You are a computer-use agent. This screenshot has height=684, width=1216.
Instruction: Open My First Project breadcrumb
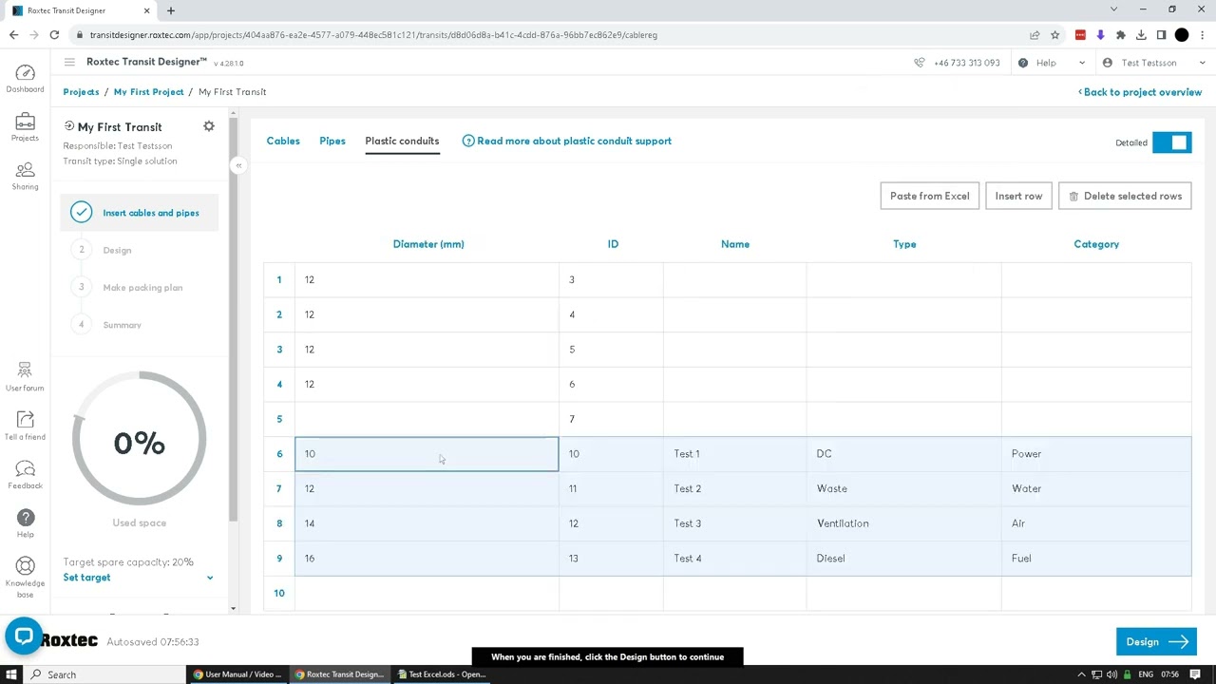click(148, 92)
